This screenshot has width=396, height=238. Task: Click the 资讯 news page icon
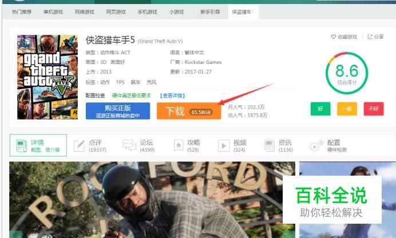pos(269,146)
